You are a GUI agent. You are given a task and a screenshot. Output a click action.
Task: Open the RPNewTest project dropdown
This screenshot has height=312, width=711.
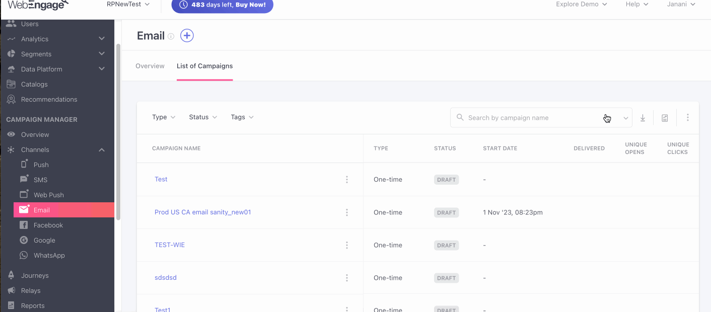[128, 4]
